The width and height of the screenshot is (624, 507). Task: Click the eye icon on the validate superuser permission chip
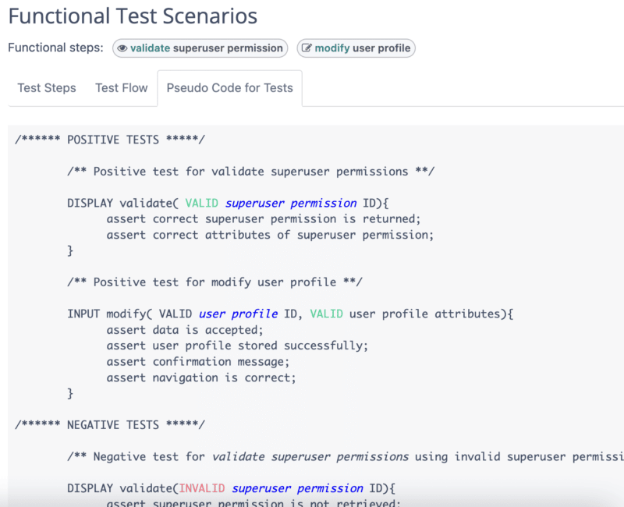point(122,48)
